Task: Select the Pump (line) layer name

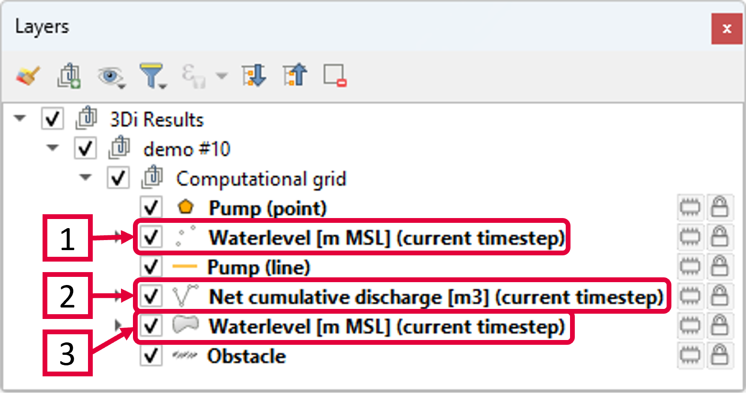Action: click(259, 267)
